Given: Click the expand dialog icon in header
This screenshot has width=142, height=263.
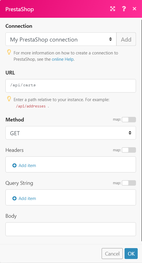Looking at the screenshot, I should pos(113,9).
